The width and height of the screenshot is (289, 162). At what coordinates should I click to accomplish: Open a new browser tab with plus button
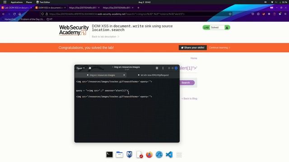[x=138, y=8]
